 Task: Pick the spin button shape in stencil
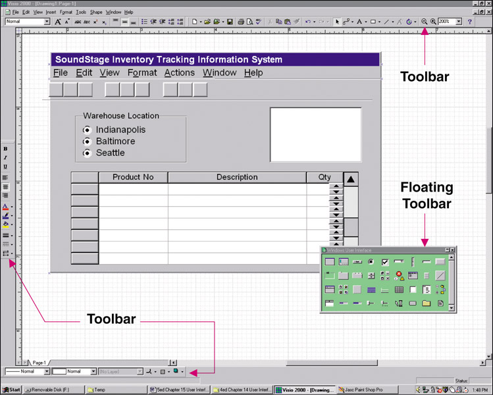click(371, 276)
